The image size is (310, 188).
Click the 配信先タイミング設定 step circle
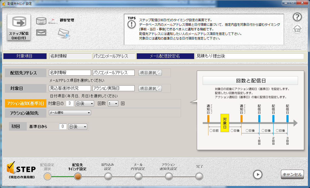tap(78, 176)
